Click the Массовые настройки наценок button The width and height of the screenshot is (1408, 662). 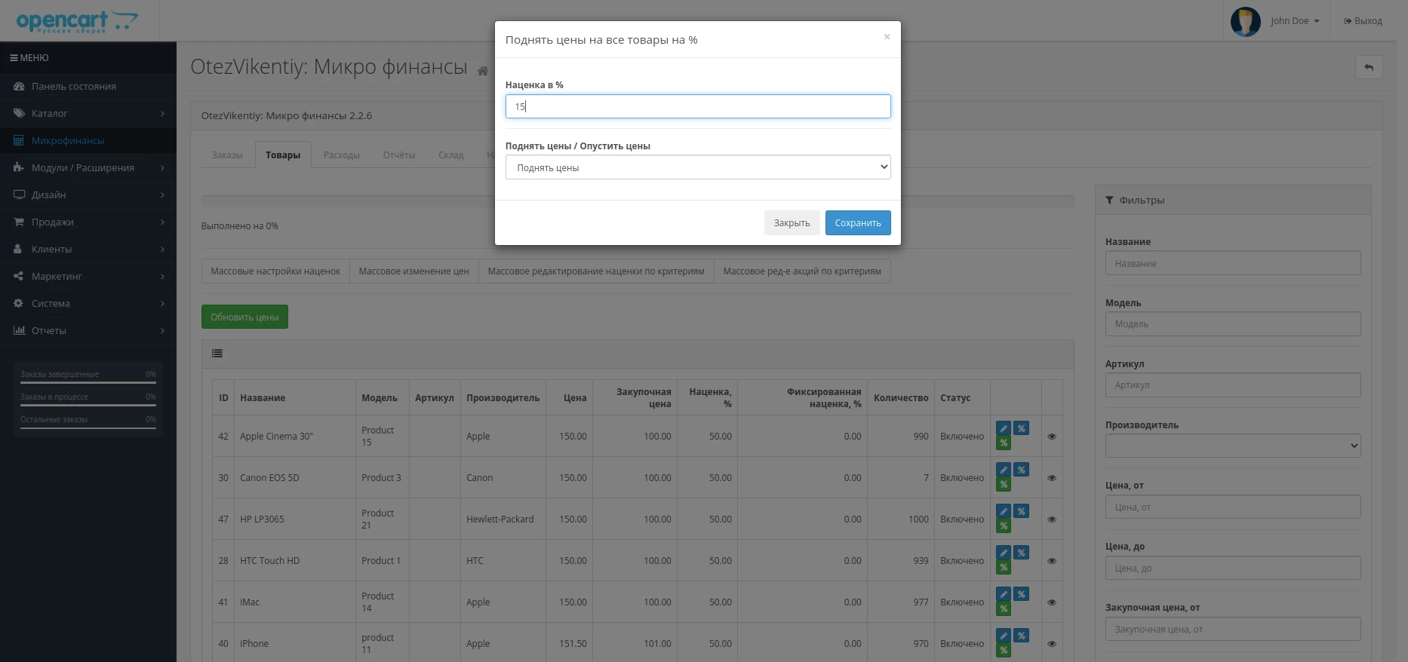coord(275,271)
